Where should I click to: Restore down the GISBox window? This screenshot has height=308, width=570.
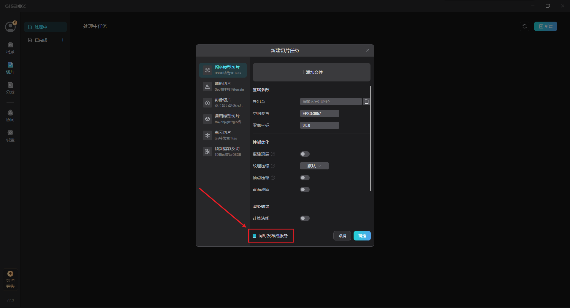(x=548, y=6)
